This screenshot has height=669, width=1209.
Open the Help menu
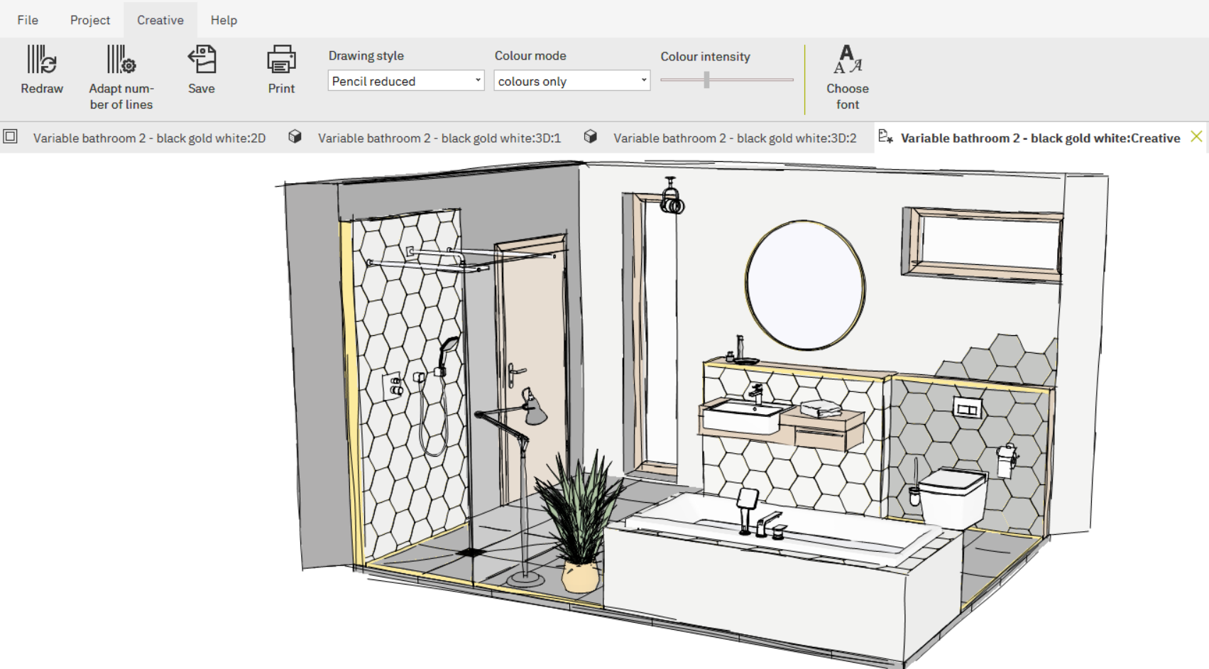[224, 20]
